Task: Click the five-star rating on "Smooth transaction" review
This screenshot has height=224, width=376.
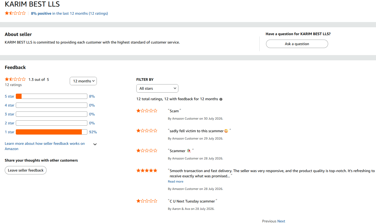Action: 147,170
